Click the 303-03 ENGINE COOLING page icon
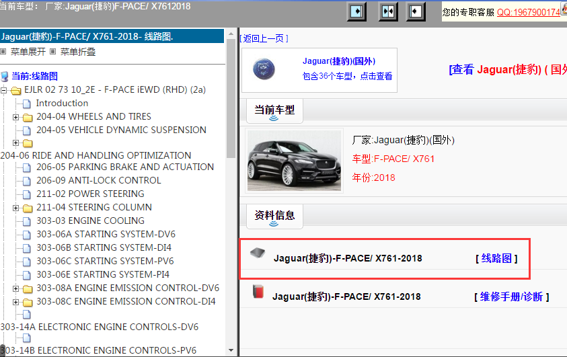 click(x=27, y=221)
